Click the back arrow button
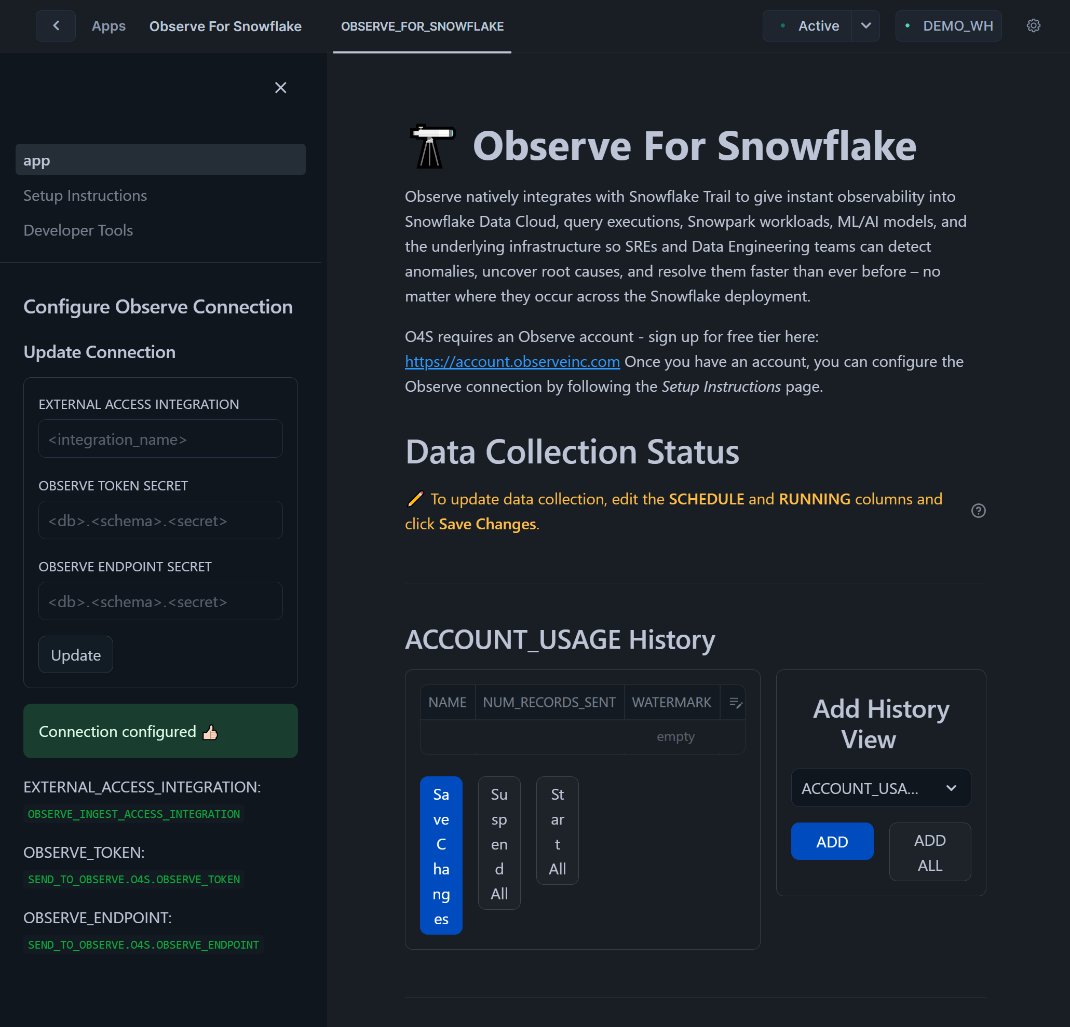1070x1027 pixels. click(x=56, y=25)
